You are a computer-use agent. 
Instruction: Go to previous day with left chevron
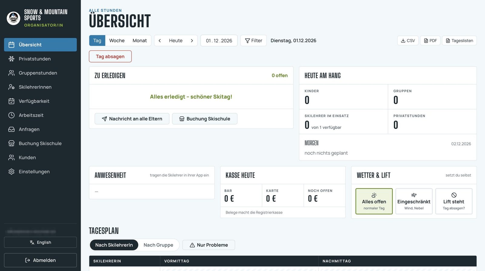(x=160, y=40)
